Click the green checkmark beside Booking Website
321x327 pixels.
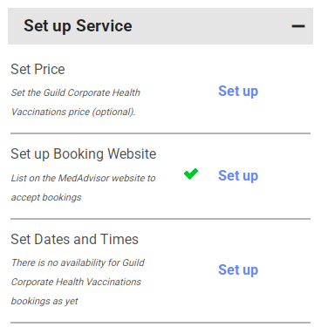(191, 174)
